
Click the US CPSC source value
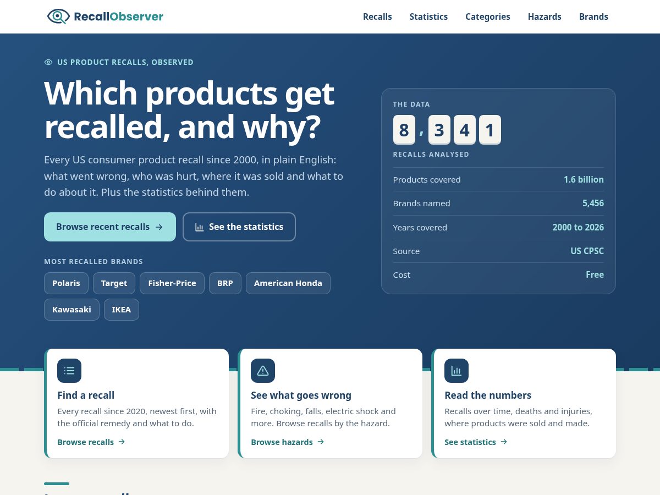pyautogui.click(x=587, y=251)
